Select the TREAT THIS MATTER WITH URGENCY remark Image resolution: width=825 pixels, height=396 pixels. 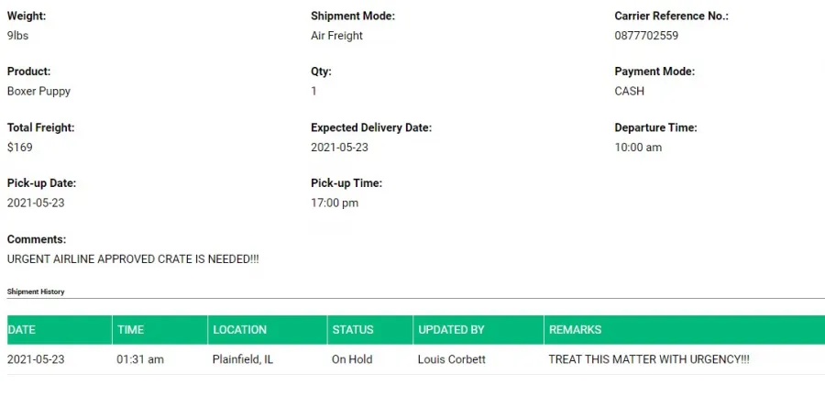point(649,359)
